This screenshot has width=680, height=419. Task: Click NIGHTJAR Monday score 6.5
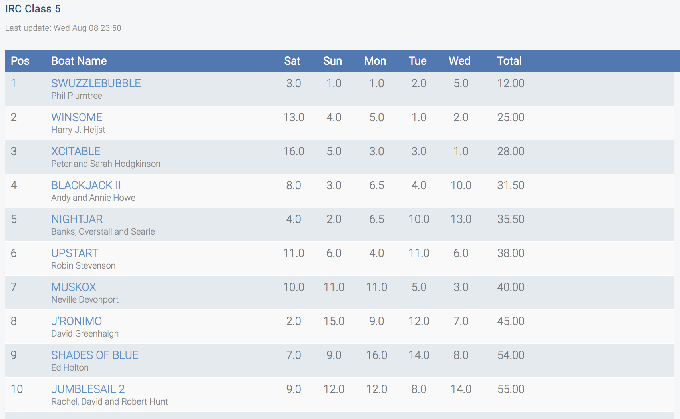point(376,219)
